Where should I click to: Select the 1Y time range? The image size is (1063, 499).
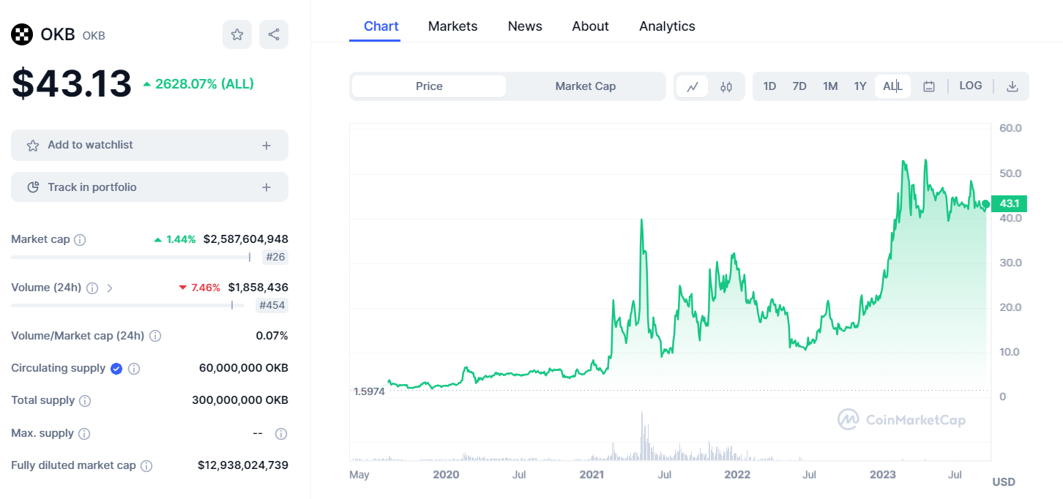click(x=860, y=86)
